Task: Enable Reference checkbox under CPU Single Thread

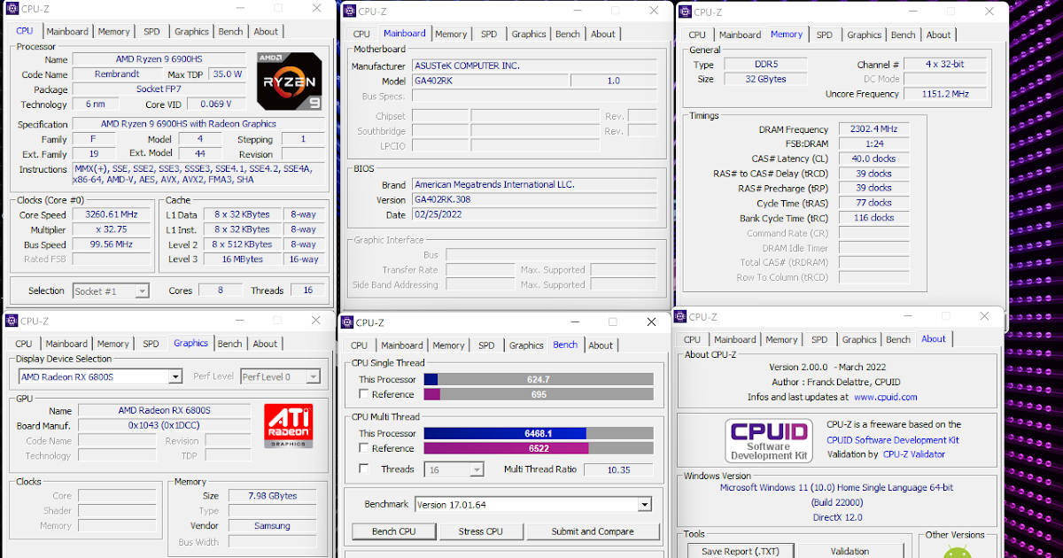Action: click(364, 394)
